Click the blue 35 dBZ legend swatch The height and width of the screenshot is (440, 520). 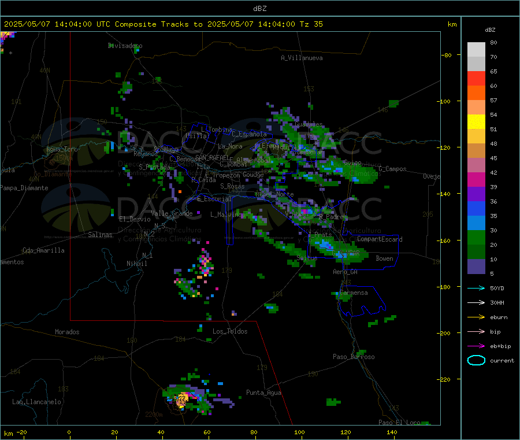[476, 208]
